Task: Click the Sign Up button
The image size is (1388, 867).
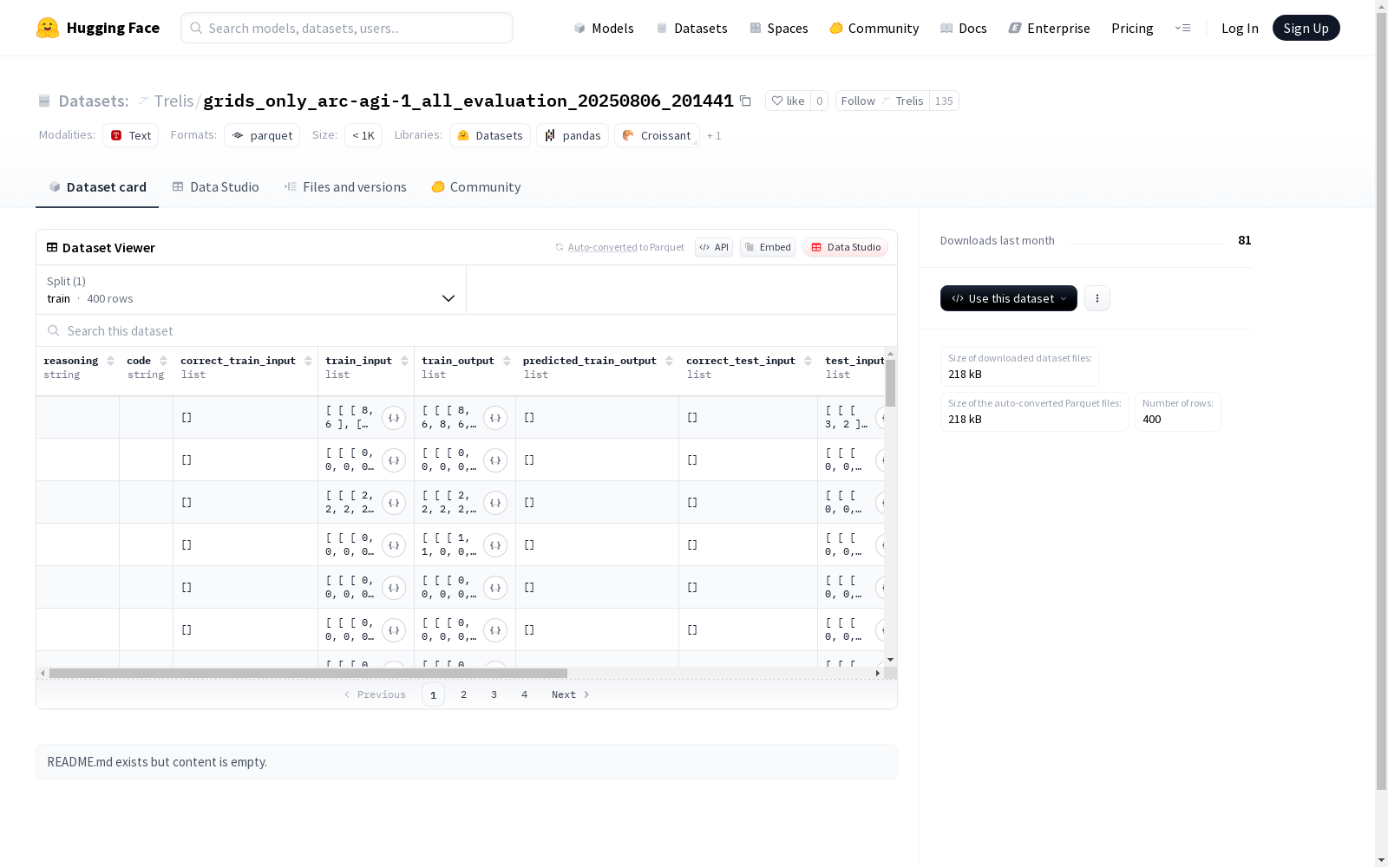Action: coord(1306,28)
